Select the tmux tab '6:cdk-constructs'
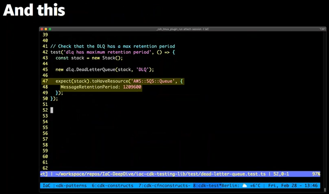 tap(112, 185)
